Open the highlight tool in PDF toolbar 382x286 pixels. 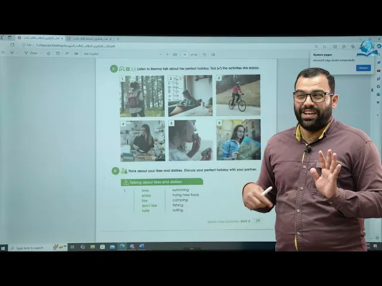[x=12, y=53]
